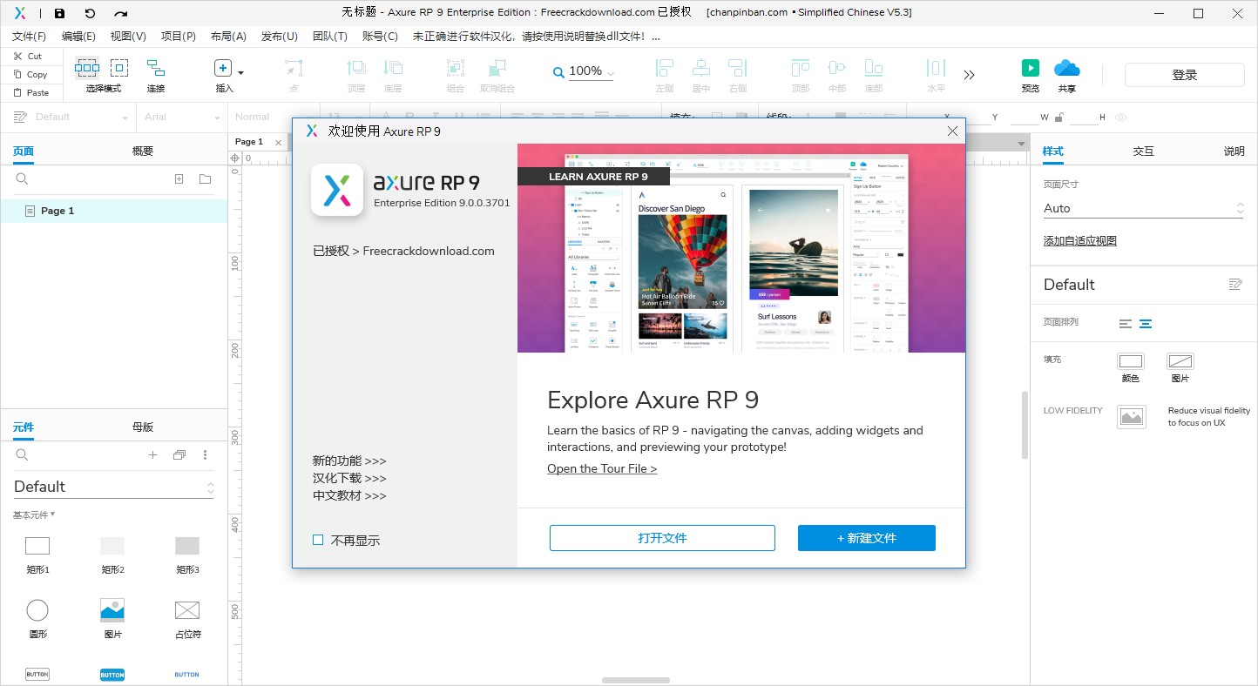1258x686 pixels.
Task: Click the plus icon in 元件 library panel
Action: click(x=152, y=454)
